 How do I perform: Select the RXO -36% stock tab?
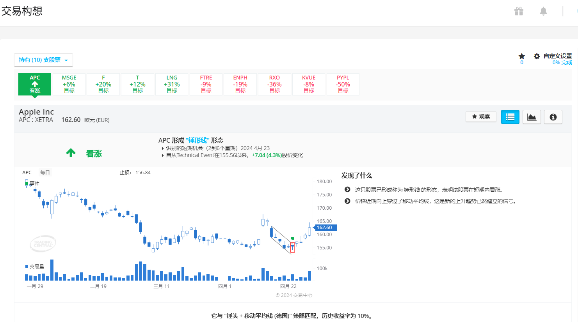point(274,84)
